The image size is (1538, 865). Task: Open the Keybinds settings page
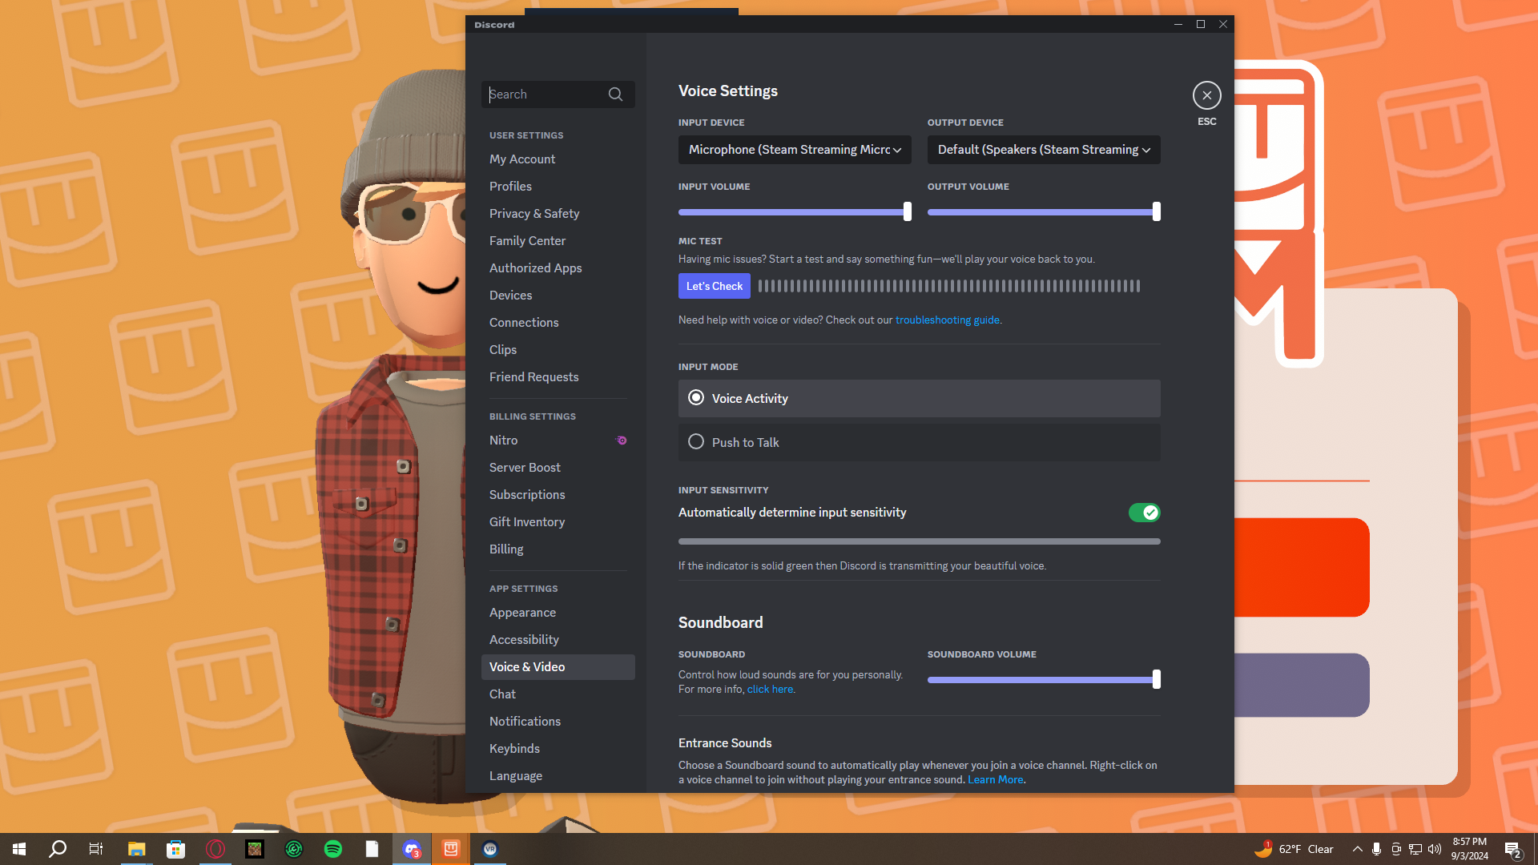coord(514,749)
